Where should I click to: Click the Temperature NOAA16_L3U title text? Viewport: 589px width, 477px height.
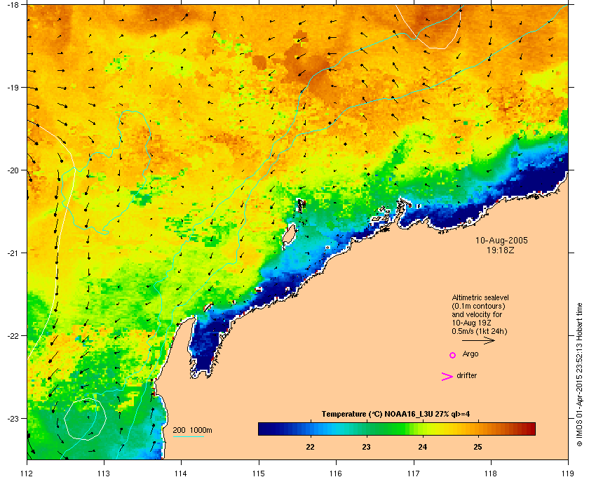coord(395,415)
